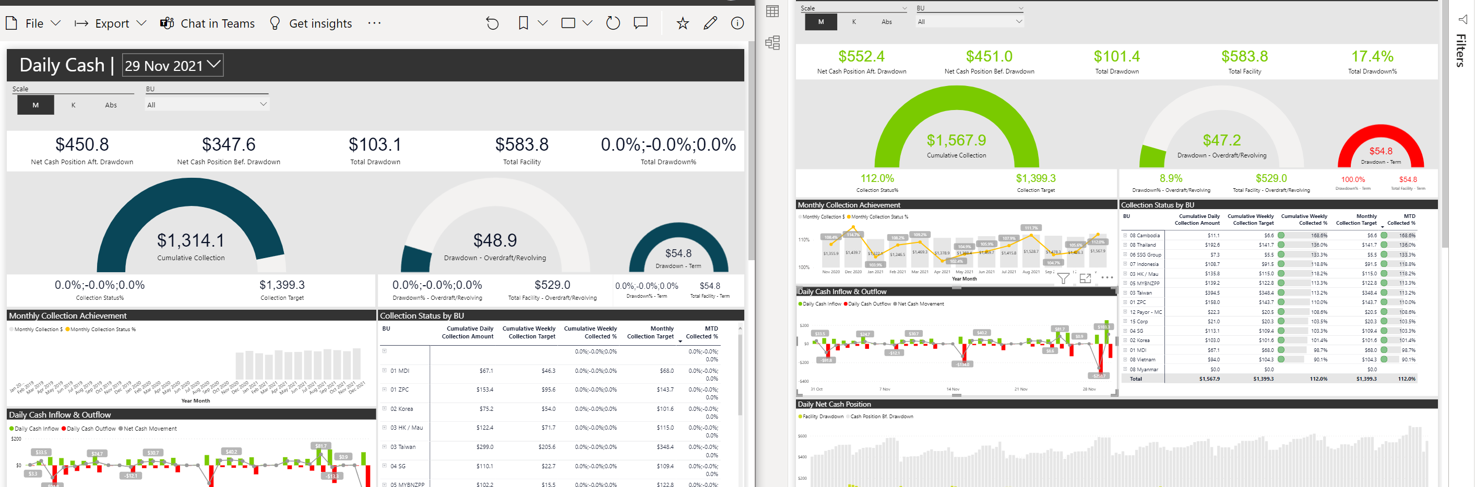Open the Comments speech-bubble icon
The height and width of the screenshot is (487, 1475).
click(x=641, y=23)
